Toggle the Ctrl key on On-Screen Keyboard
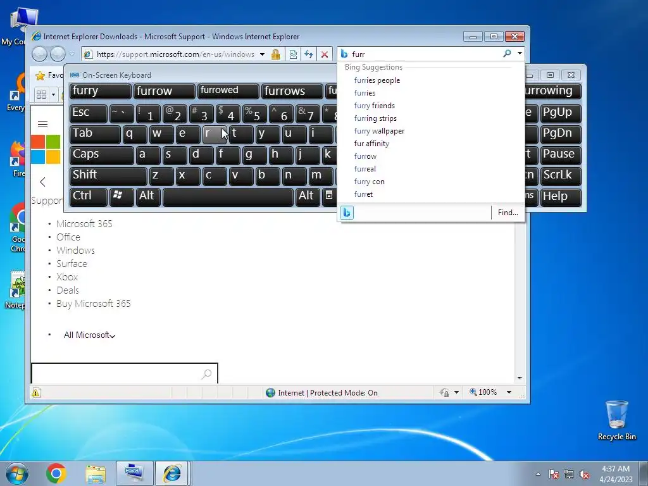Screen dimensions: 648x486 (x=88, y=196)
